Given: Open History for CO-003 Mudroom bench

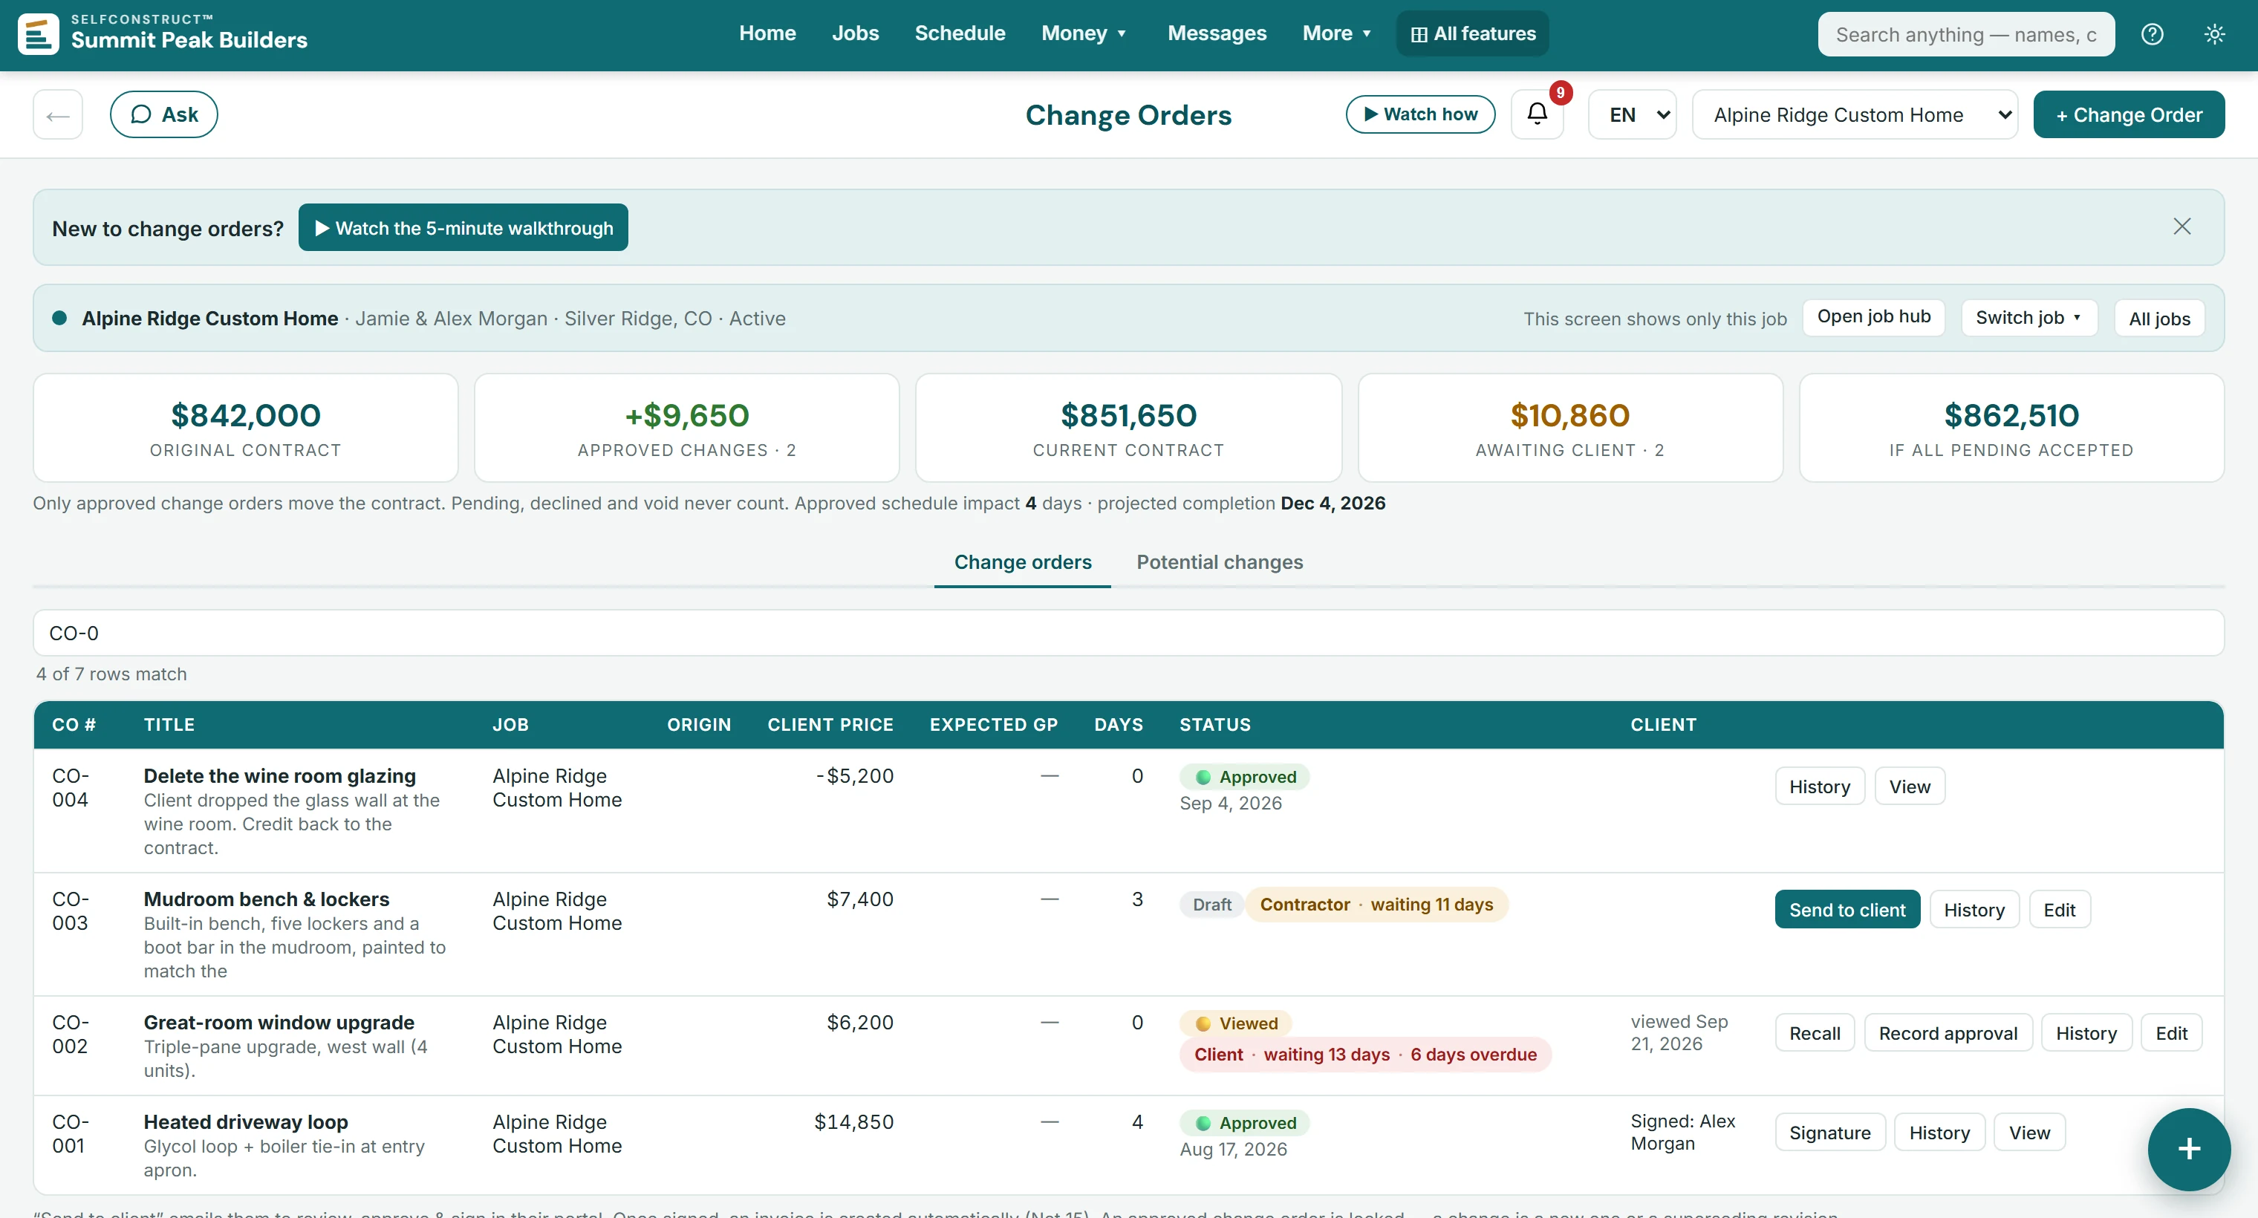Looking at the screenshot, I should point(1974,910).
